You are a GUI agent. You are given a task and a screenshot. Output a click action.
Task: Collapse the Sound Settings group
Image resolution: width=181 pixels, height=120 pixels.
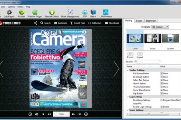tap(128, 110)
